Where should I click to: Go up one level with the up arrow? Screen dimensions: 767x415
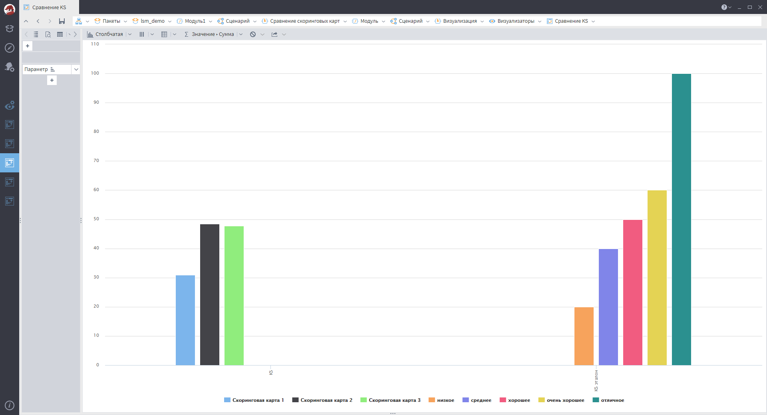[x=26, y=21]
